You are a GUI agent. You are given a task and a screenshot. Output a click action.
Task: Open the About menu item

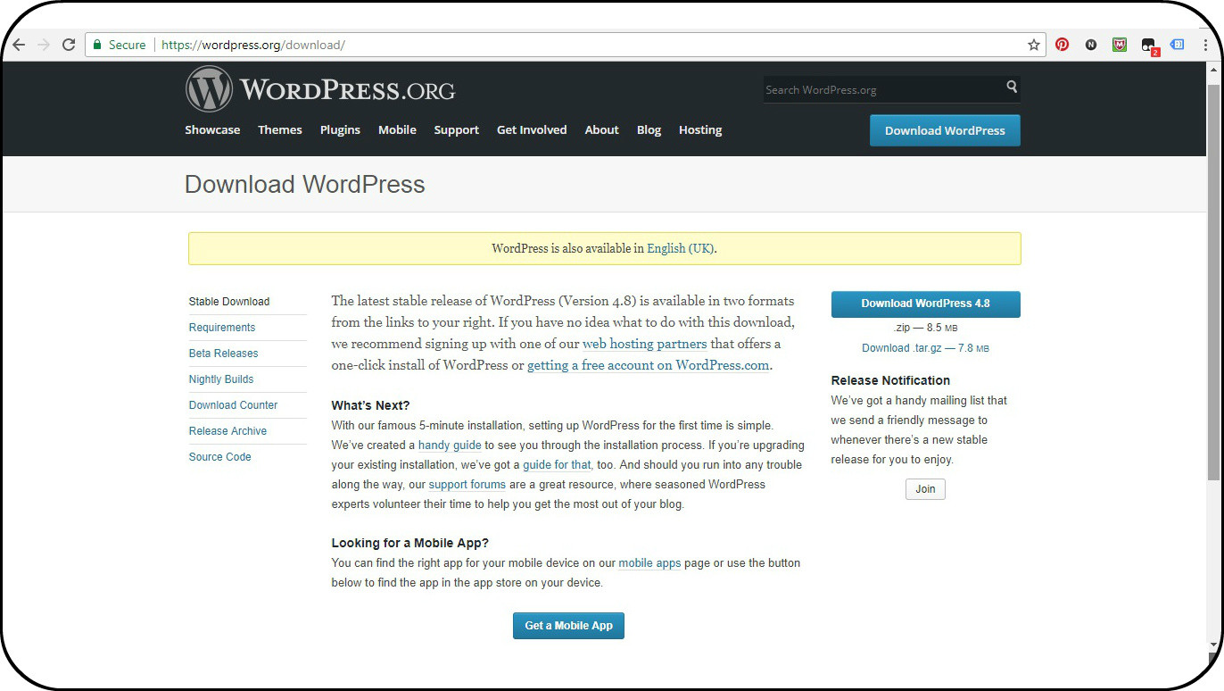(x=601, y=129)
